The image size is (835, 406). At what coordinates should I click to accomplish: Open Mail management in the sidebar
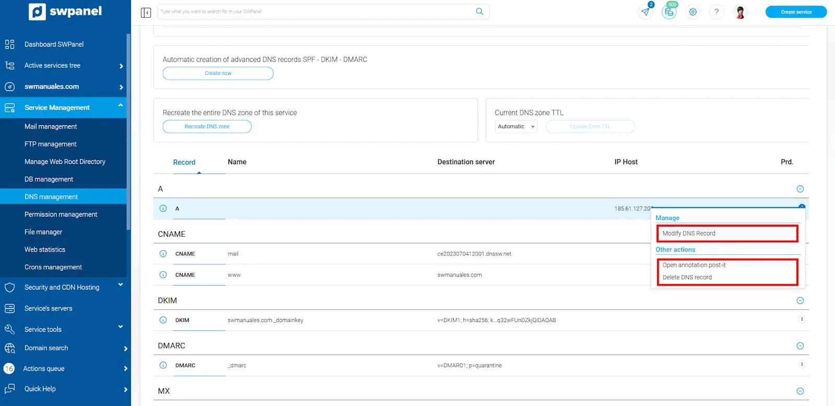coord(51,127)
